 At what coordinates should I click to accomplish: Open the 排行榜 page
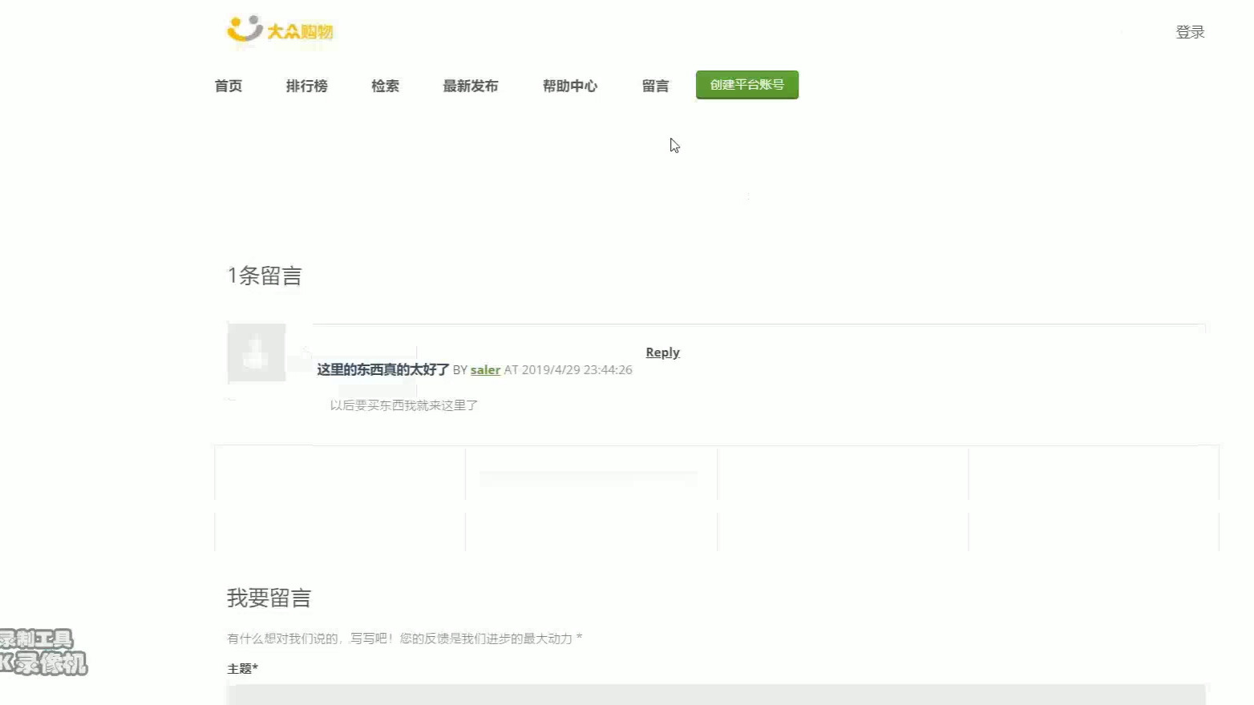306,86
